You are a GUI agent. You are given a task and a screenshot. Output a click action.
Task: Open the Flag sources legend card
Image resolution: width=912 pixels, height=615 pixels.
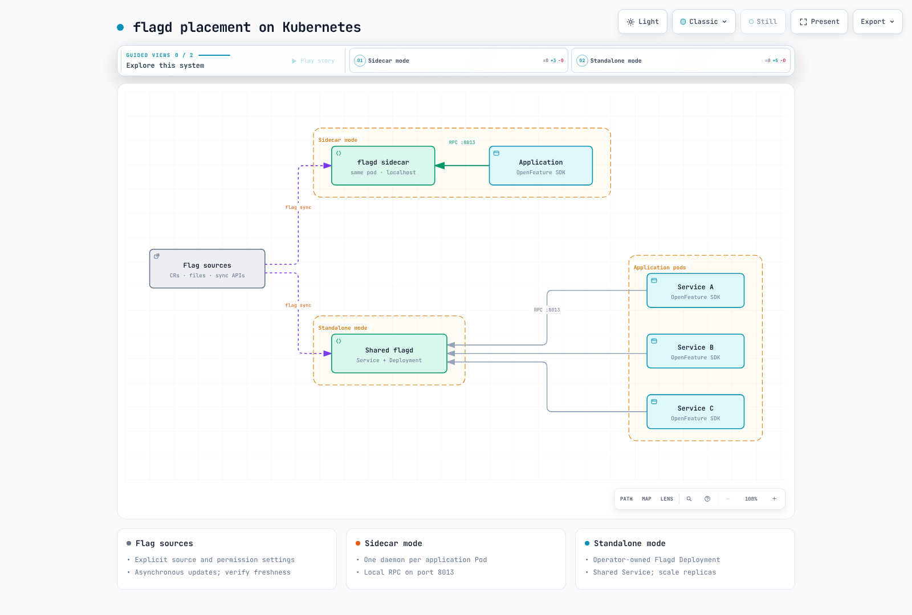click(x=227, y=559)
